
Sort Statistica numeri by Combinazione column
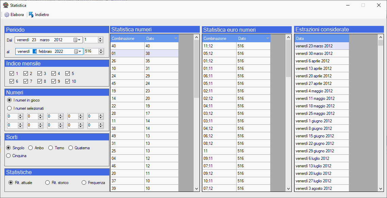(x=127, y=38)
